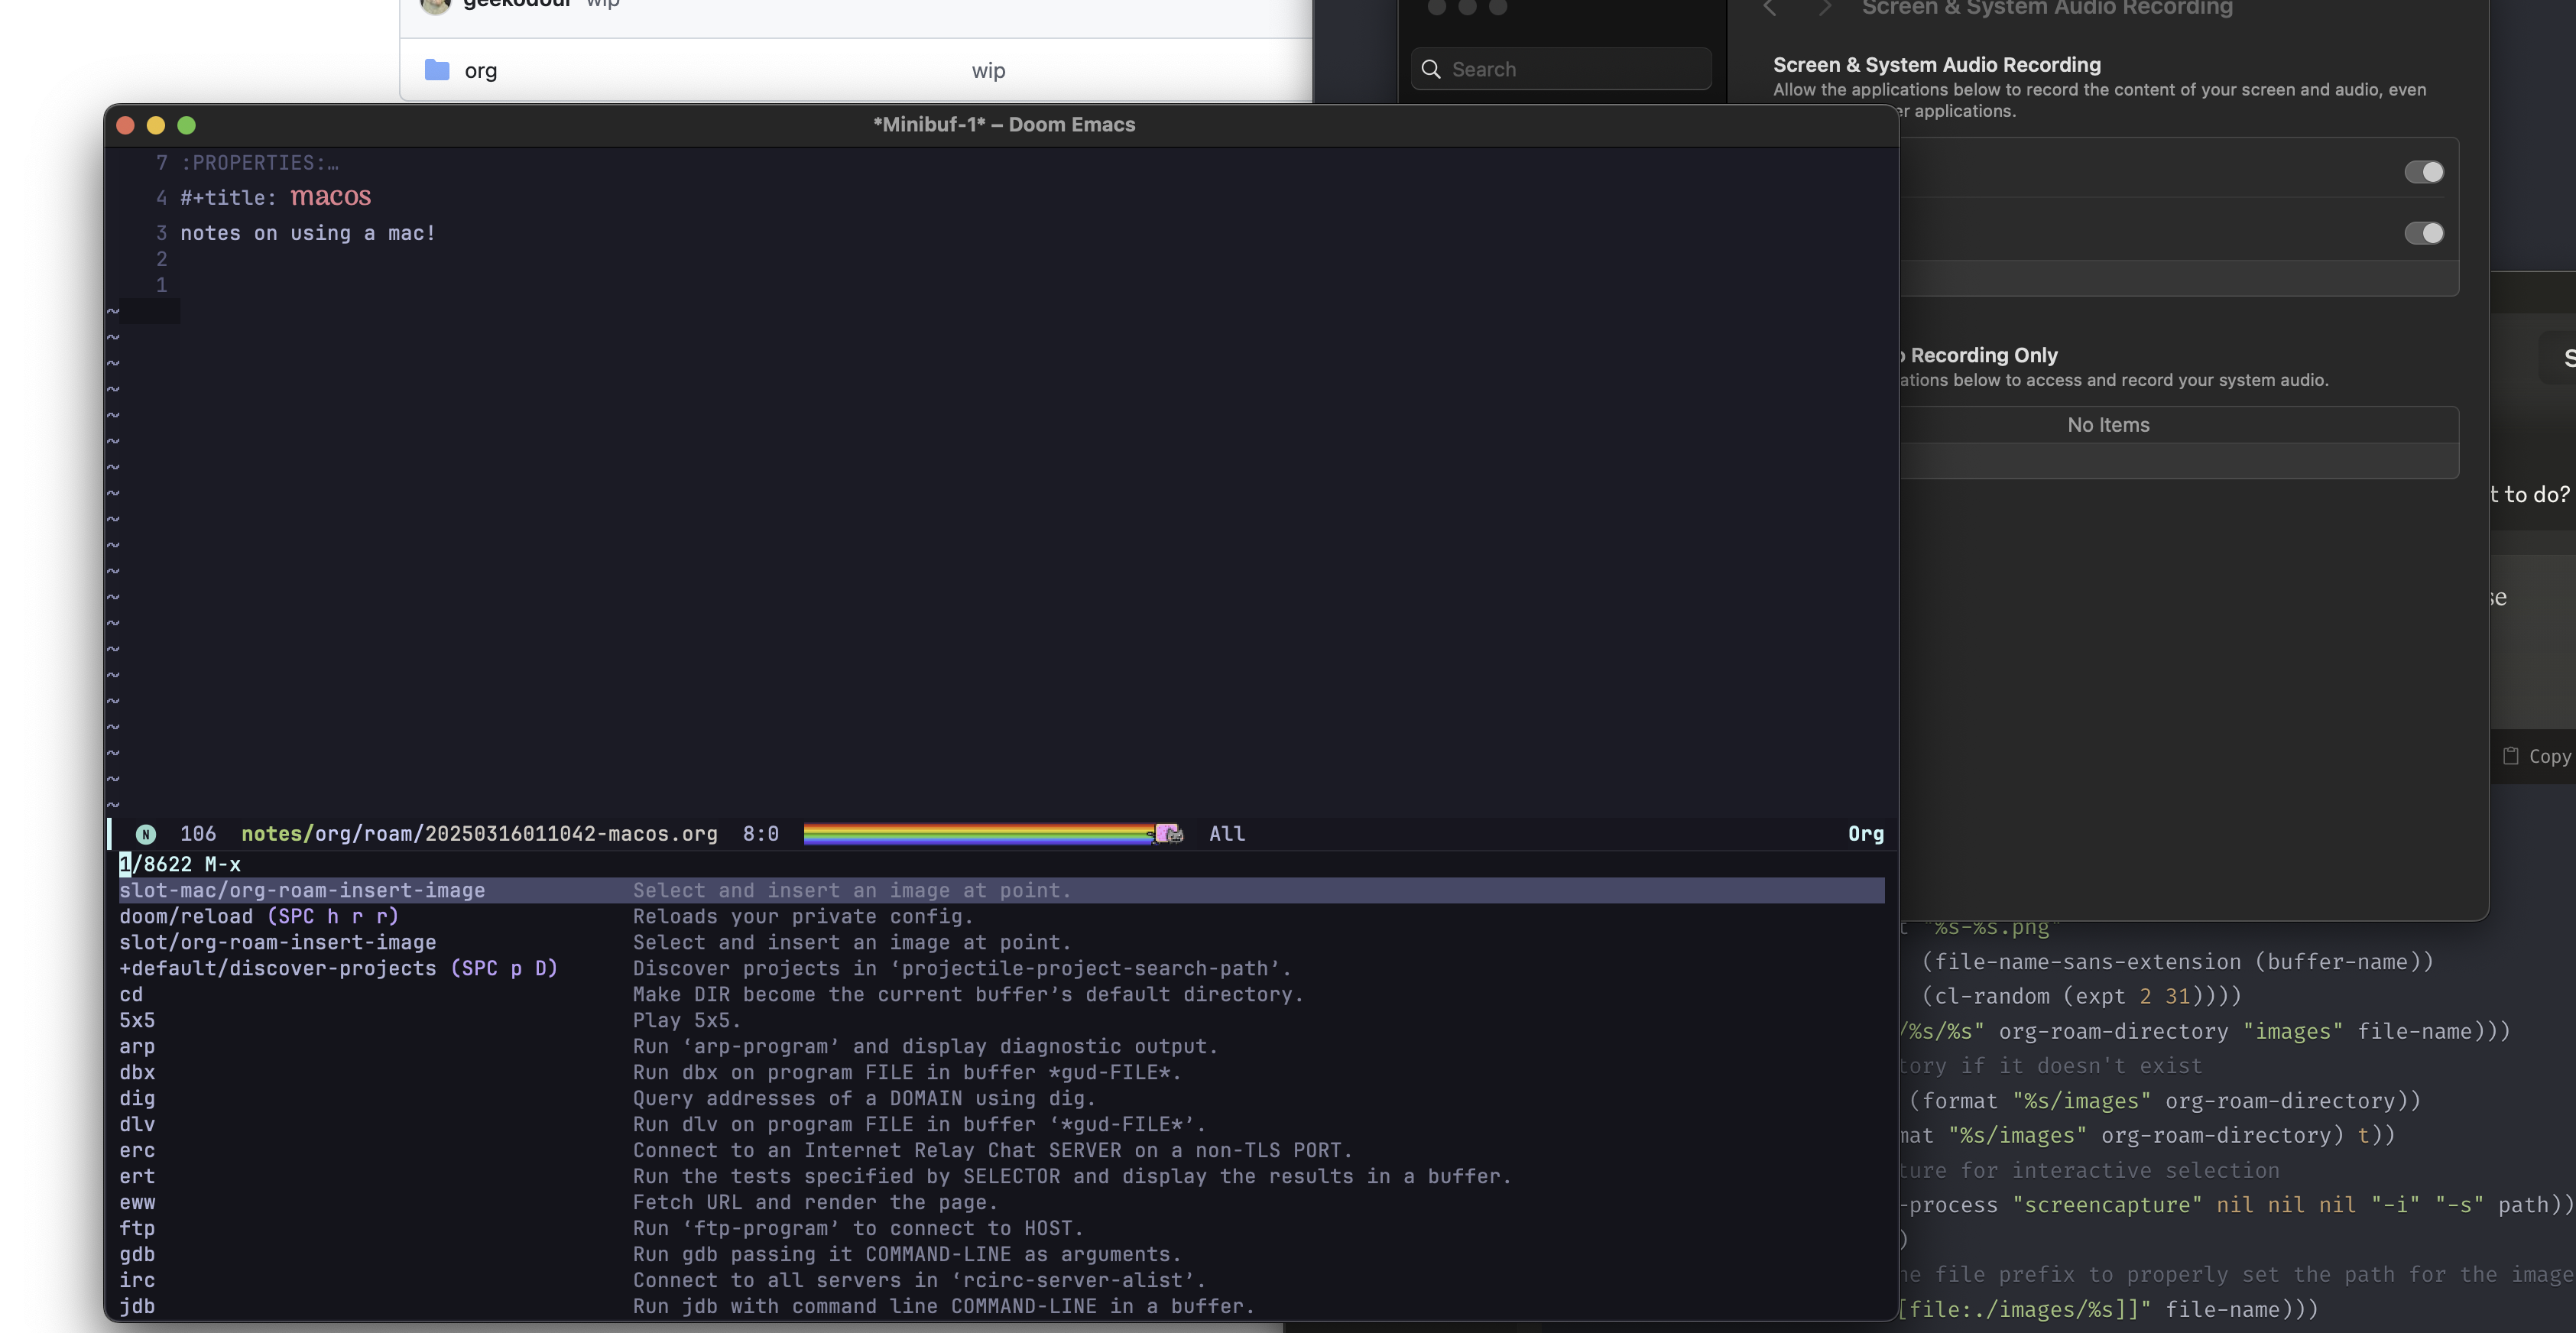Expand the folded :PROPERTIES: drawer

coord(260,163)
